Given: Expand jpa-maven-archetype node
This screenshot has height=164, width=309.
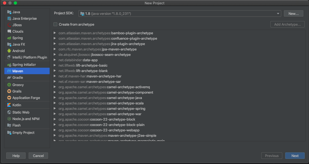Looking at the screenshot, I should click(x=55, y=49).
